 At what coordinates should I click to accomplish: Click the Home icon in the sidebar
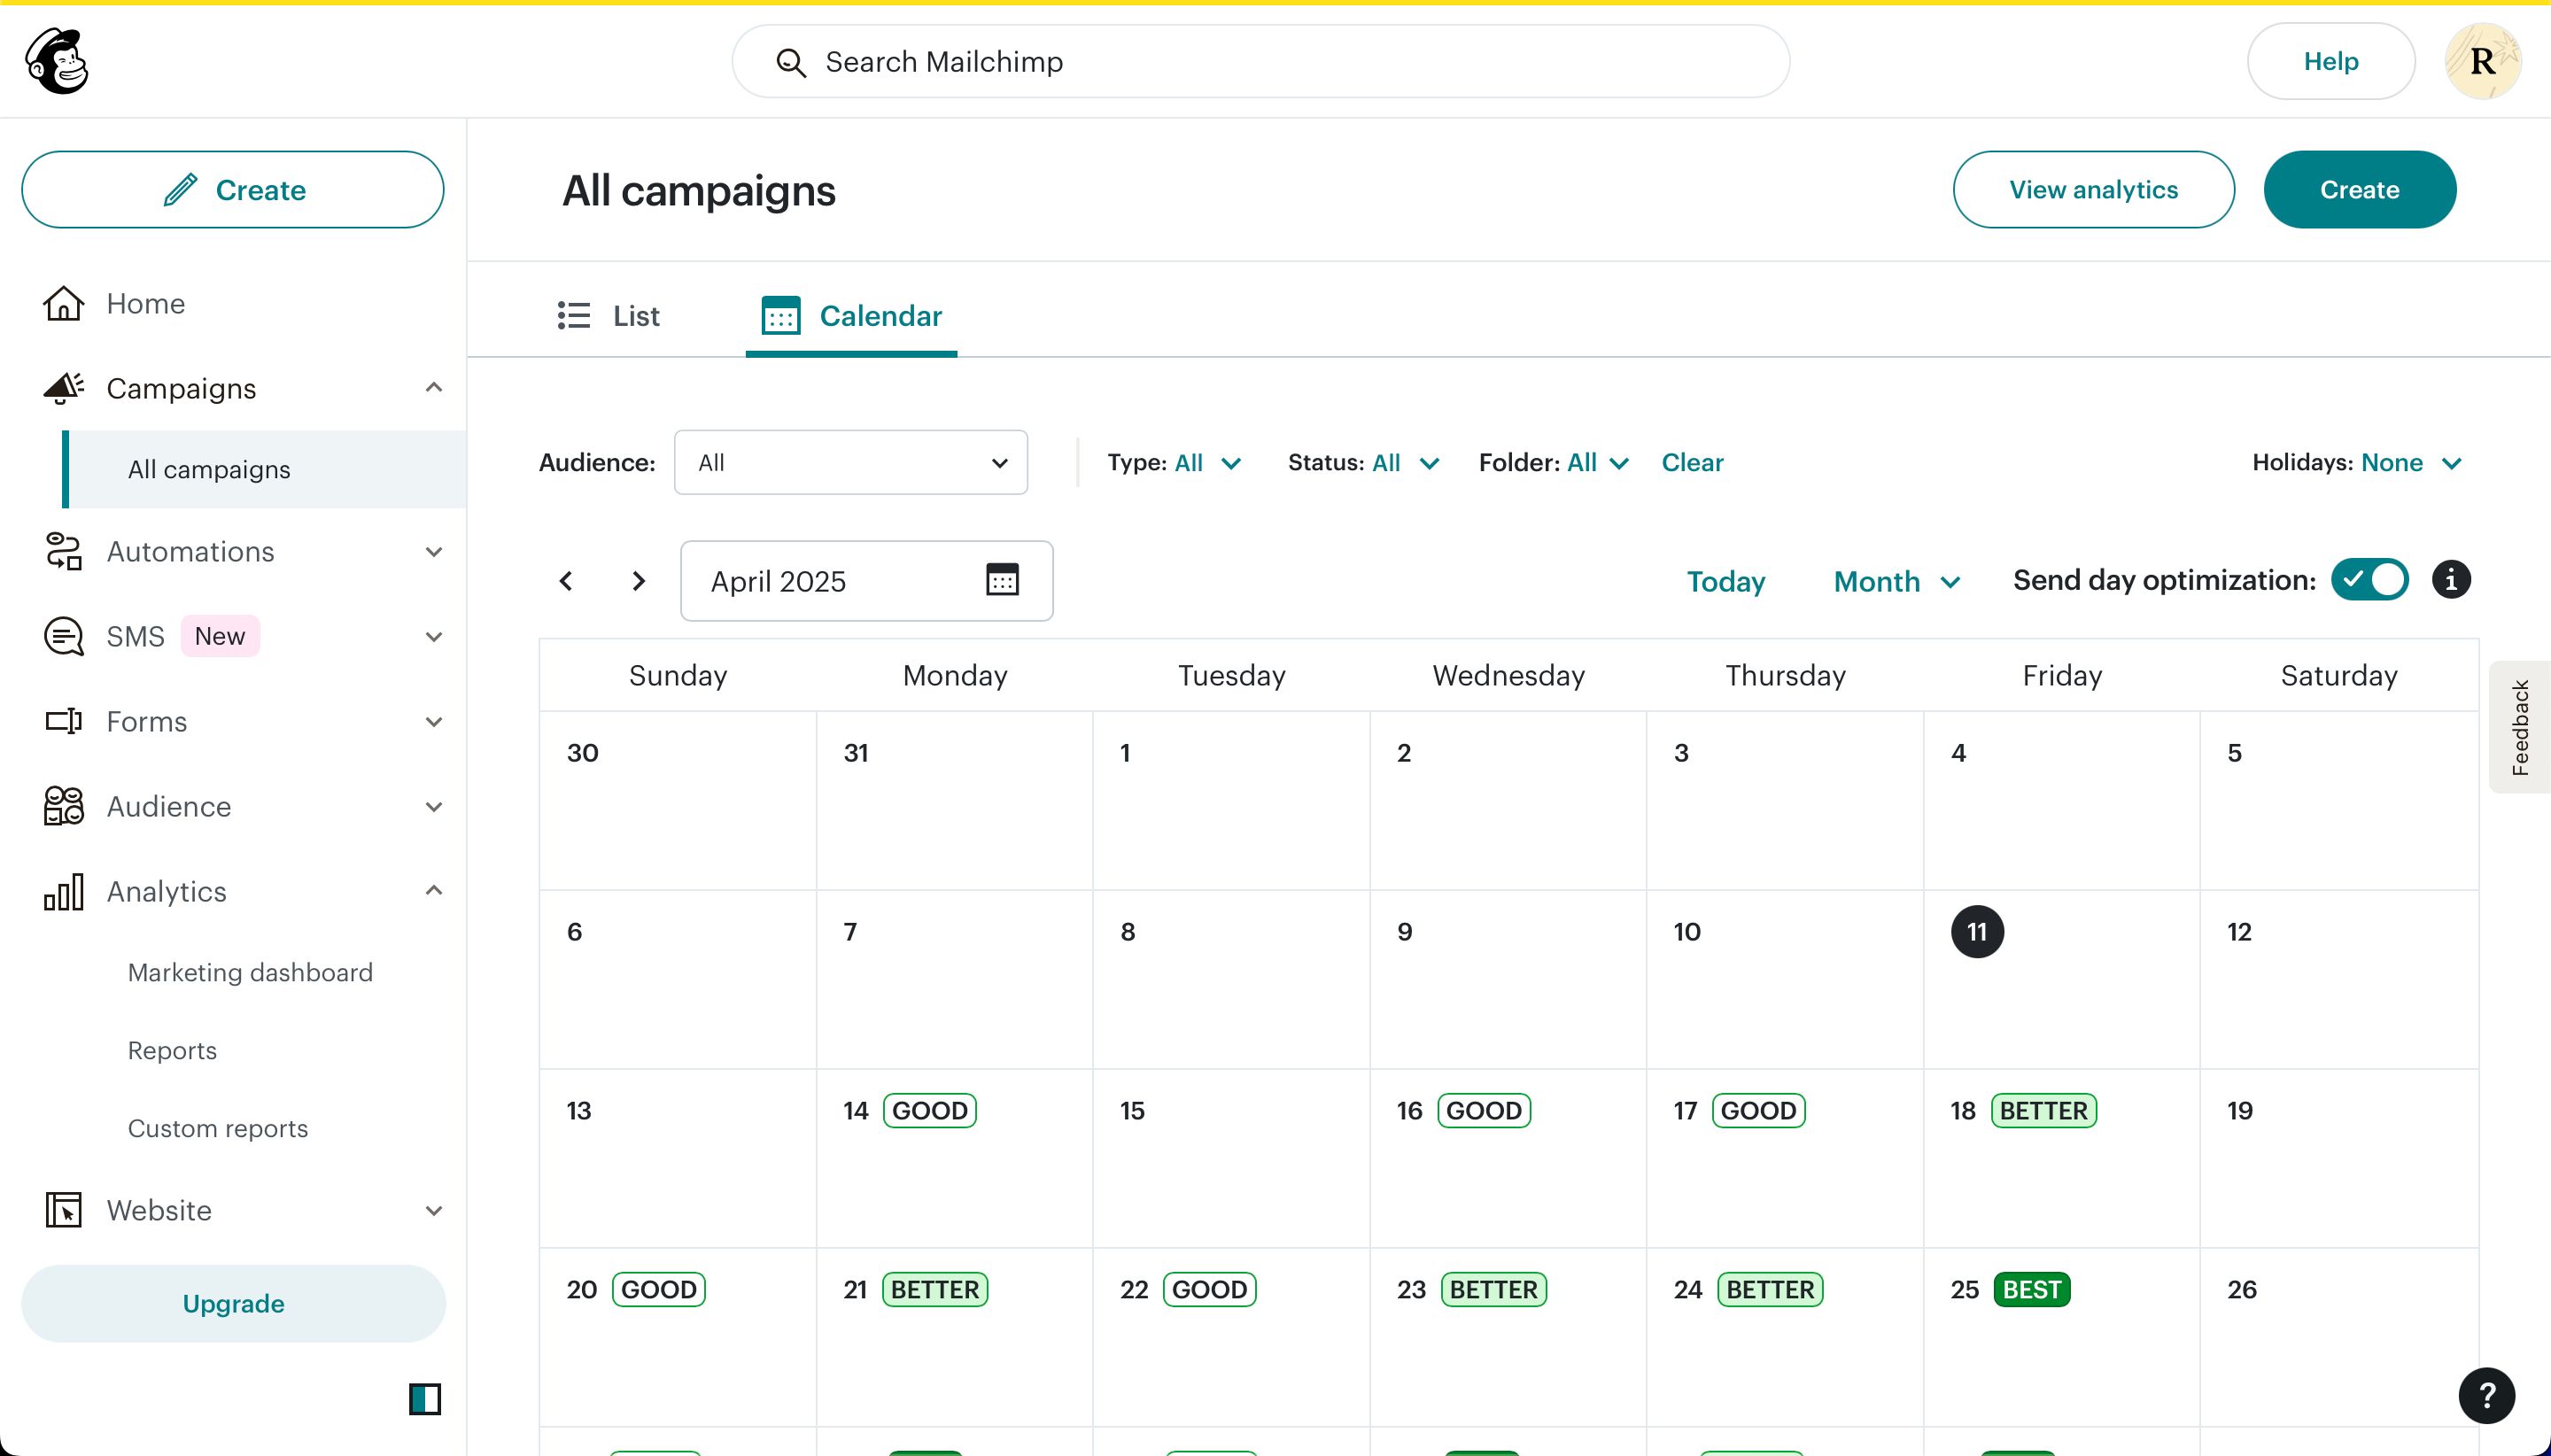coord(63,303)
